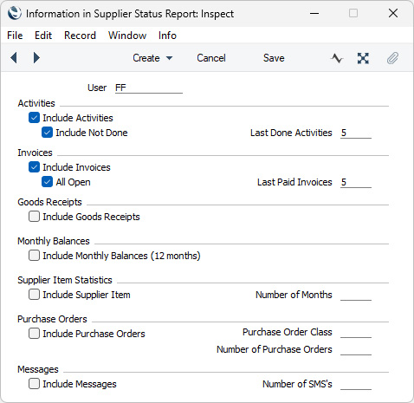Minimize the Supplier Status Report window

click(x=314, y=13)
